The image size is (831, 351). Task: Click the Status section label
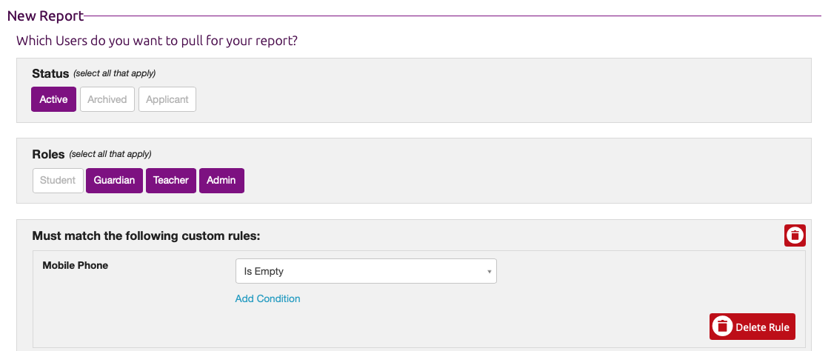click(x=50, y=73)
